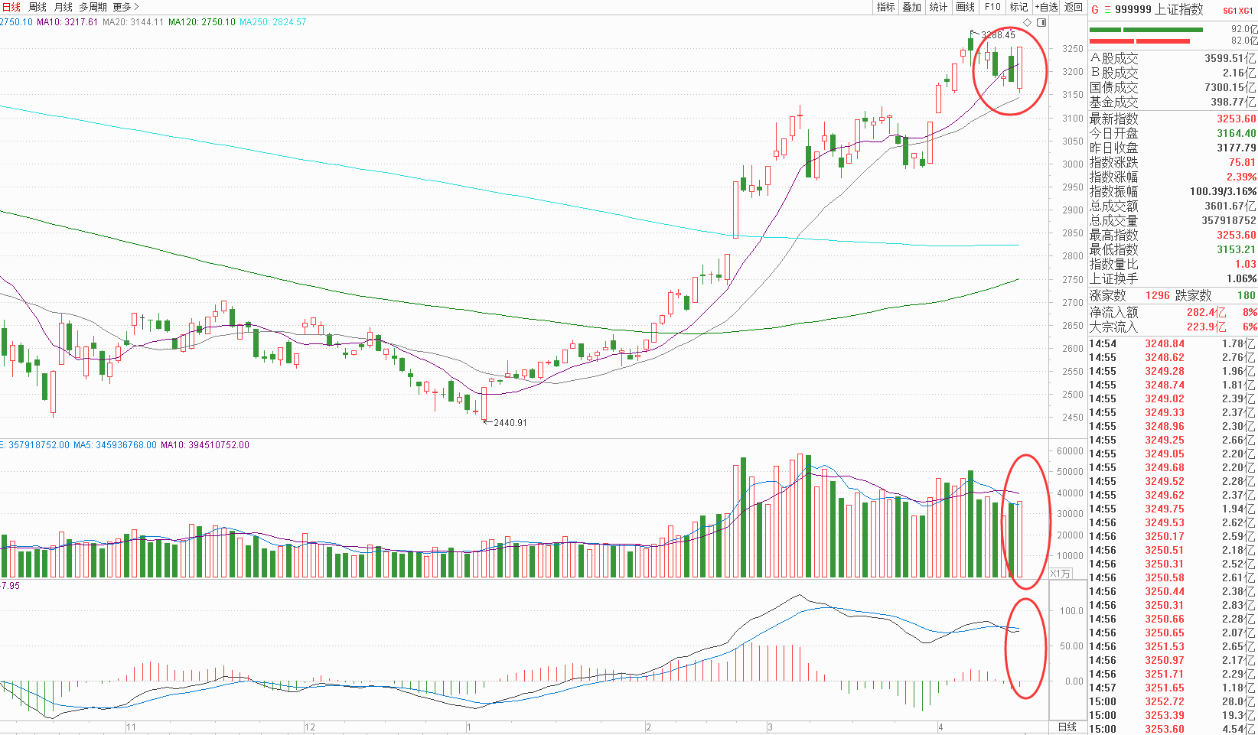The height and width of the screenshot is (735, 1258).
Task: Click the 指数涨跌 75.81 value
Action: (x=1242, y=162)
